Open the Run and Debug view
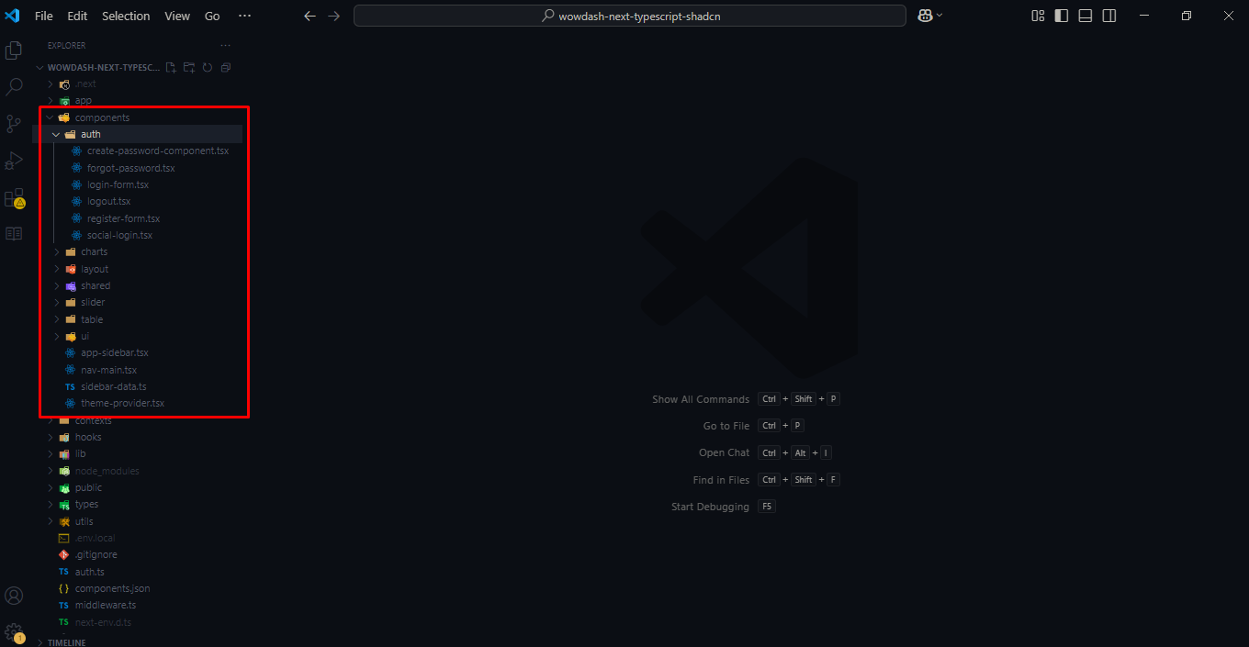This screenshot has height=647, width=1249. click(14, 160)
